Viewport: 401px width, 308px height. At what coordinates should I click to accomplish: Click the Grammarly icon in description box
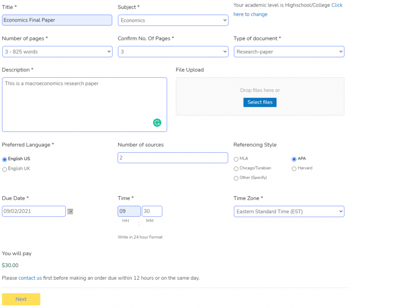tap(157, 123)
